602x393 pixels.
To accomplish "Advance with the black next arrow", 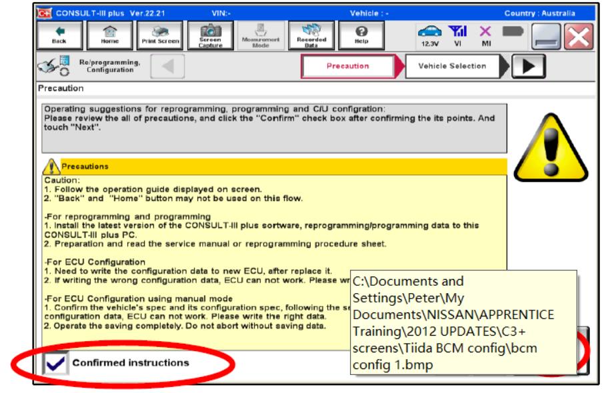I will pyautogui.click(x=528, y=67).
